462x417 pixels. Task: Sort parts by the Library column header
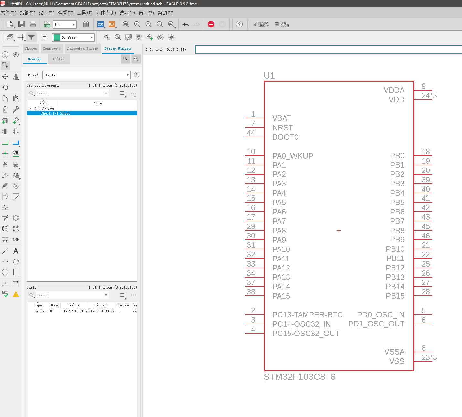pos(101,305)
